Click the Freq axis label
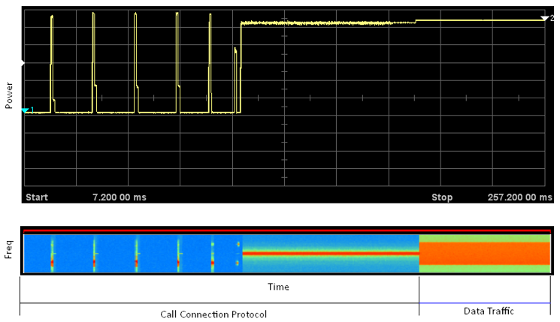The height and width of the screenshot is (322, 560). tap(9, 249)
